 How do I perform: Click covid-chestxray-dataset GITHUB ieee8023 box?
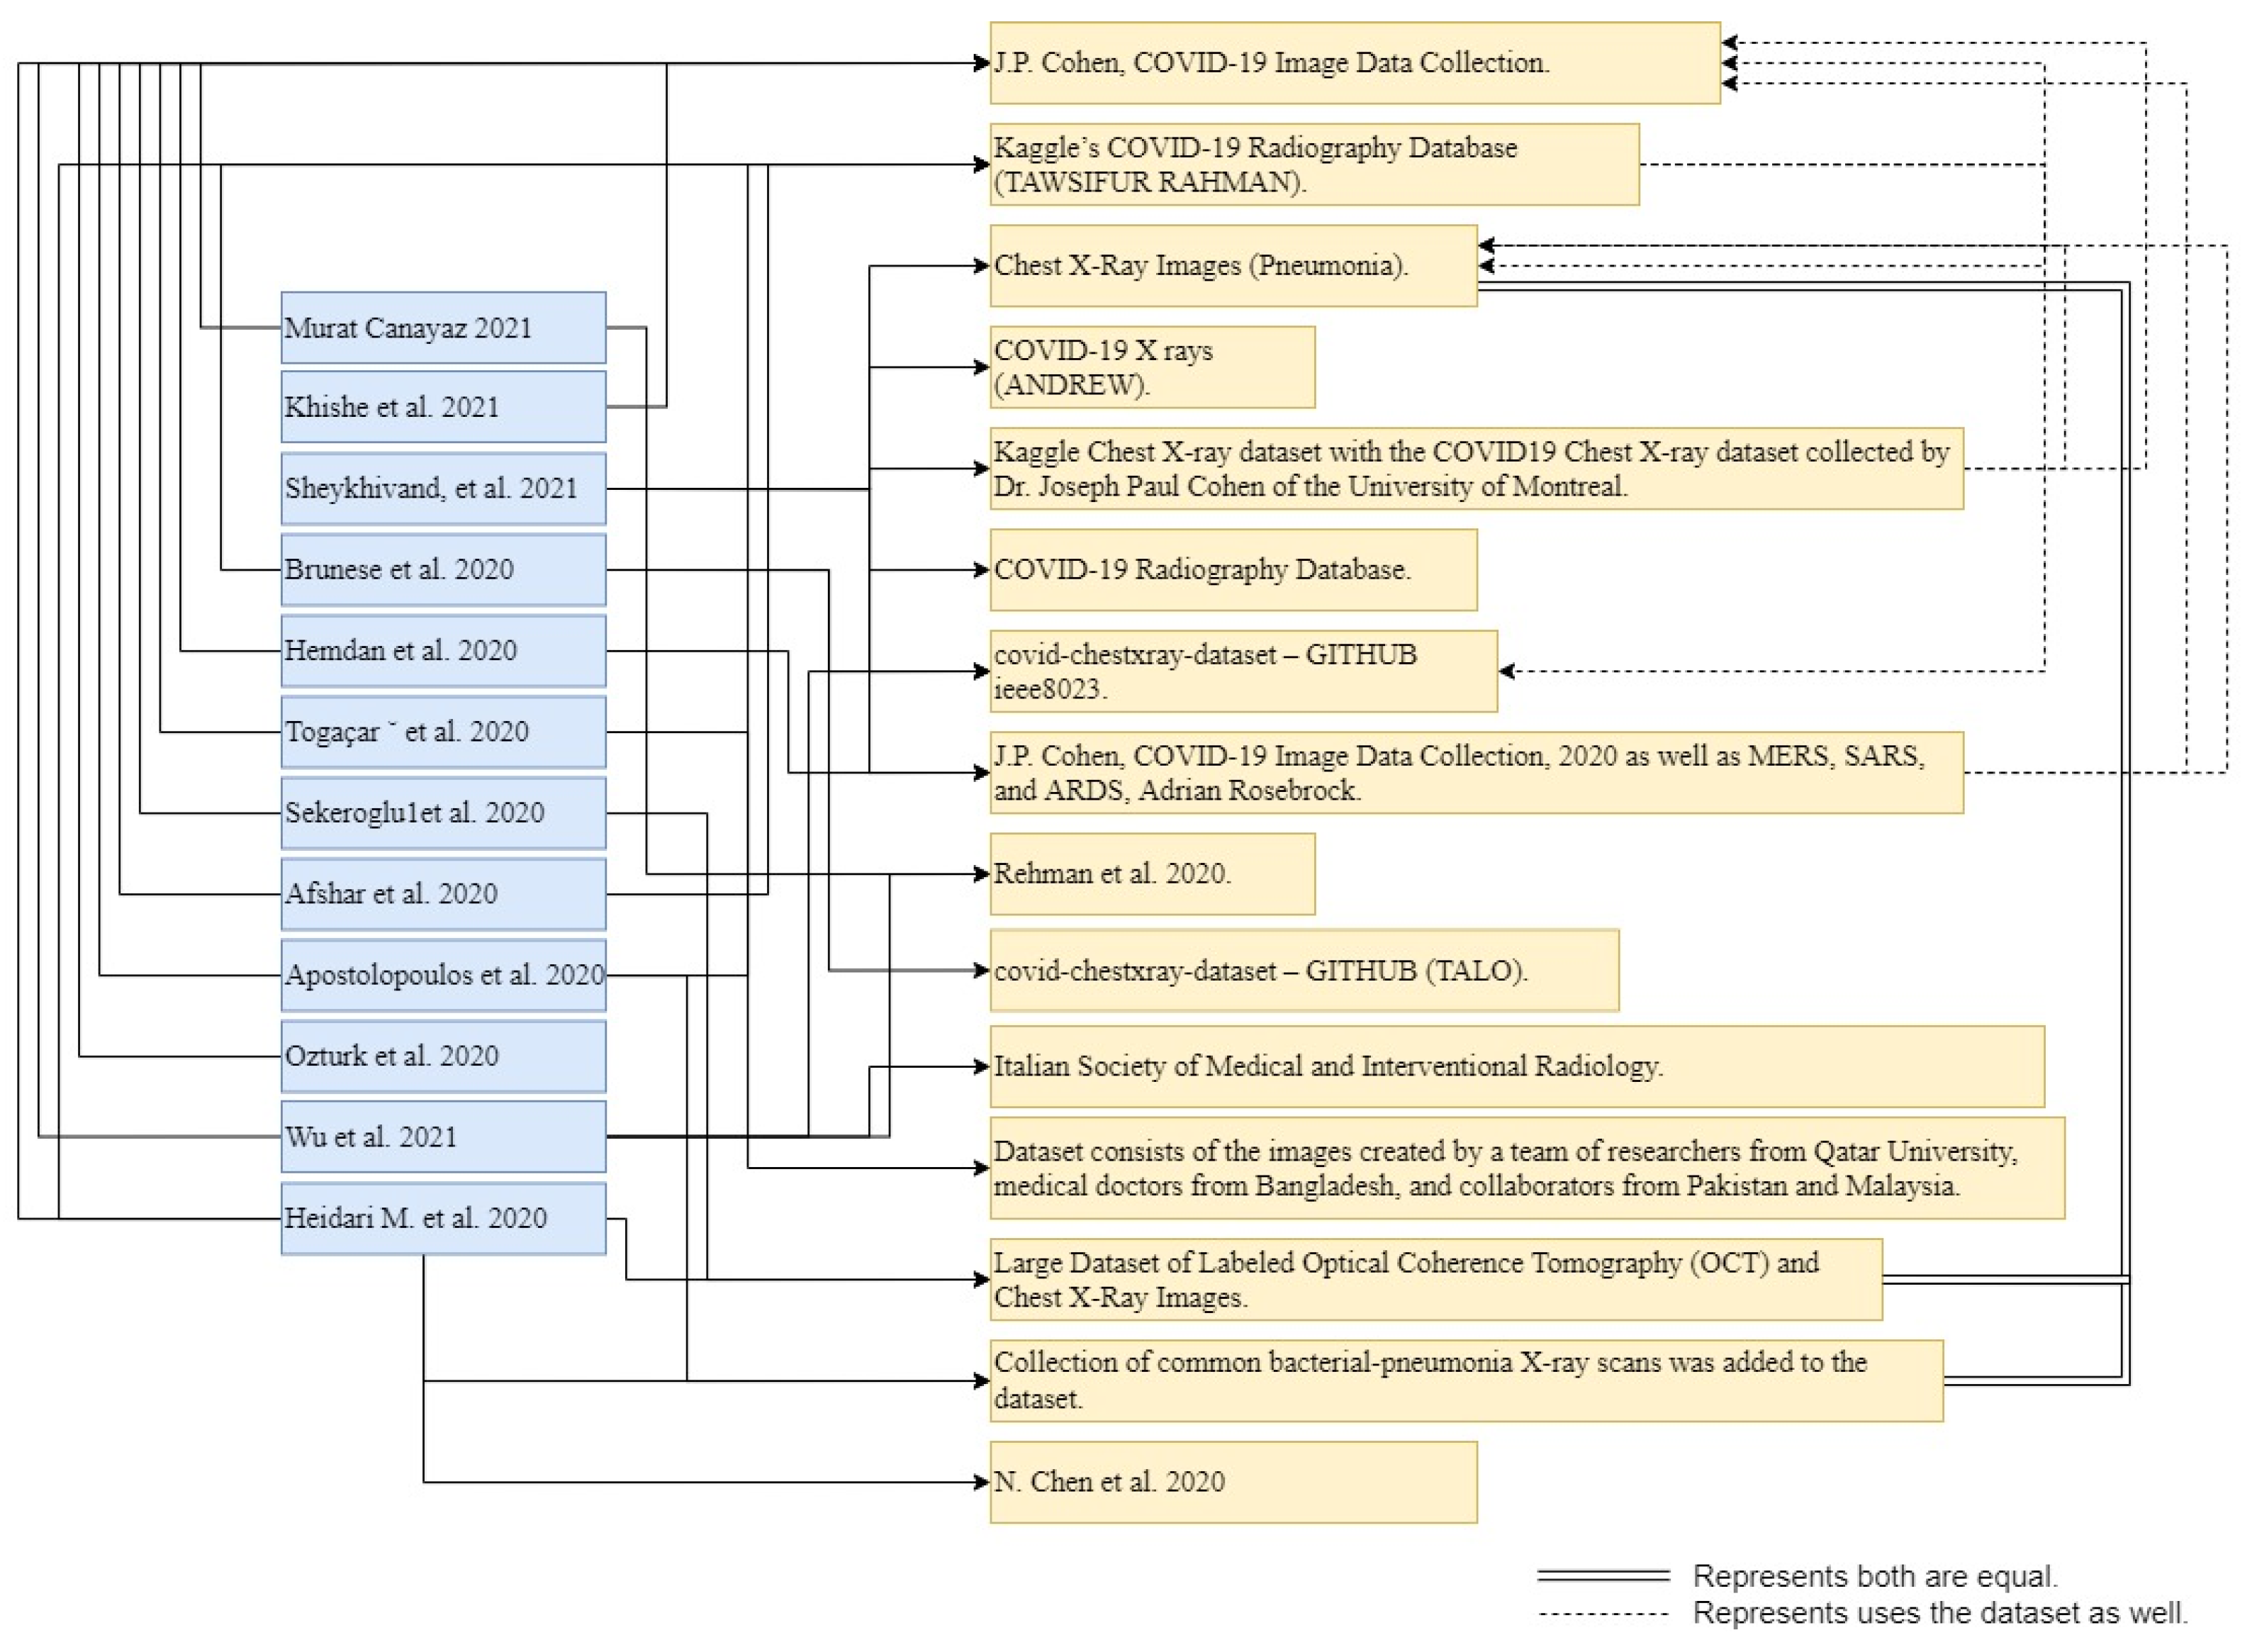(x=1243, y=671)
